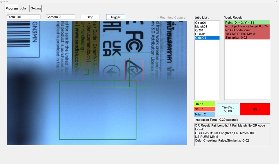
Task: Click the 'No object found' result row
Action: [x=247, y=26]
